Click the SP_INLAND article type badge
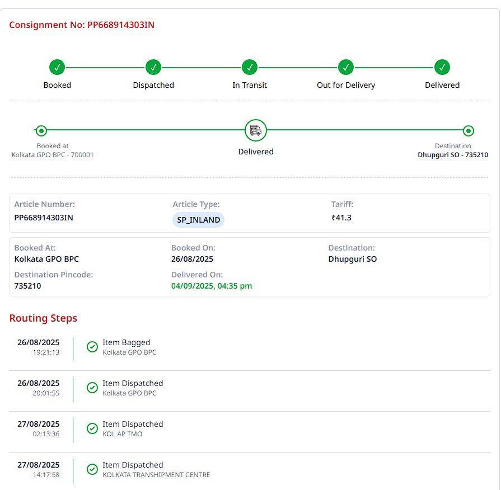 [x=198, y=220]
